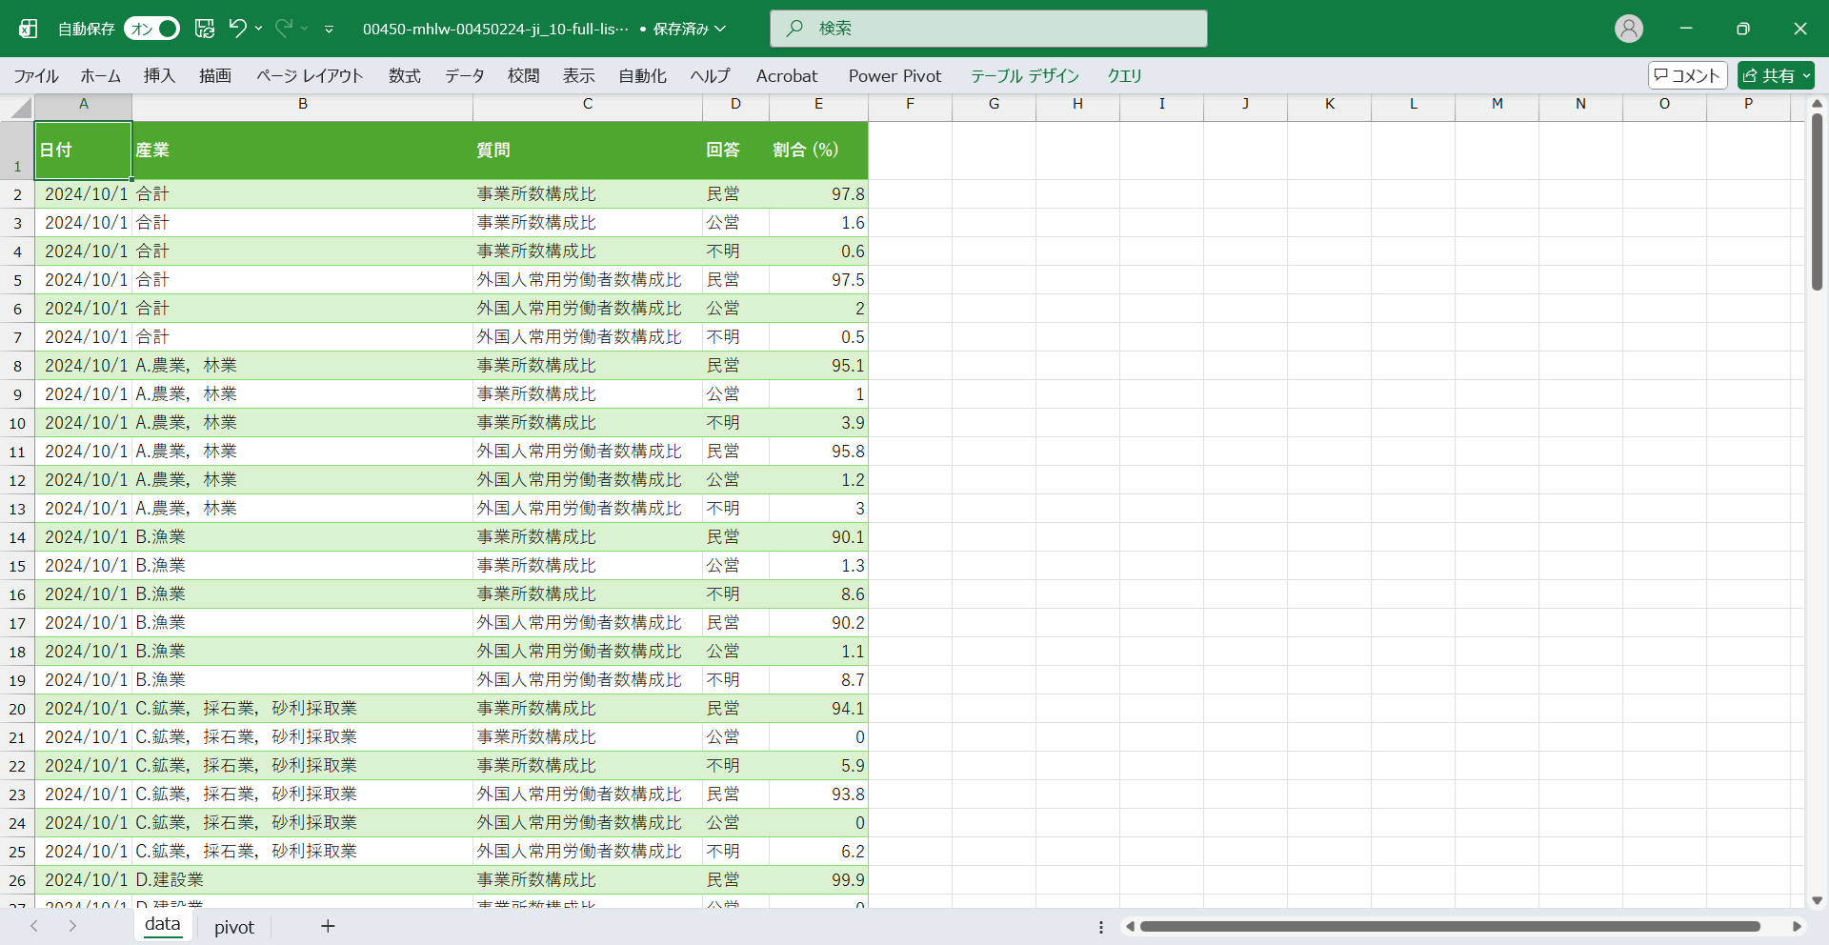Click the Excel app icon in title bar
The image size is (1829, 945).
coord(29,29)
